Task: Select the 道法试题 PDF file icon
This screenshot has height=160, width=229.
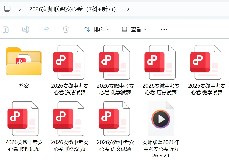Action: click(69, 62)
